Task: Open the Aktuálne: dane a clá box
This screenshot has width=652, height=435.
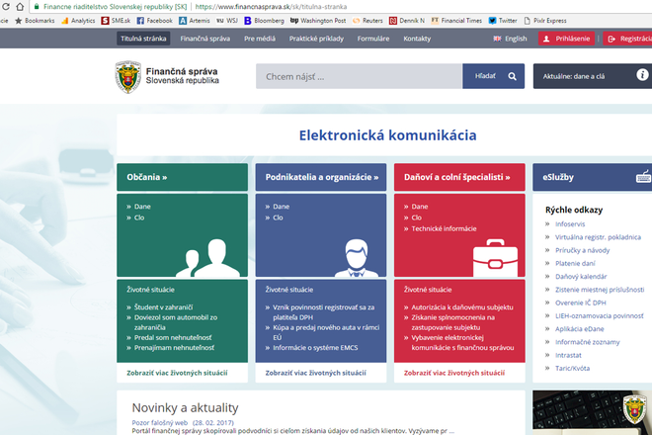Action: (593, 76)
